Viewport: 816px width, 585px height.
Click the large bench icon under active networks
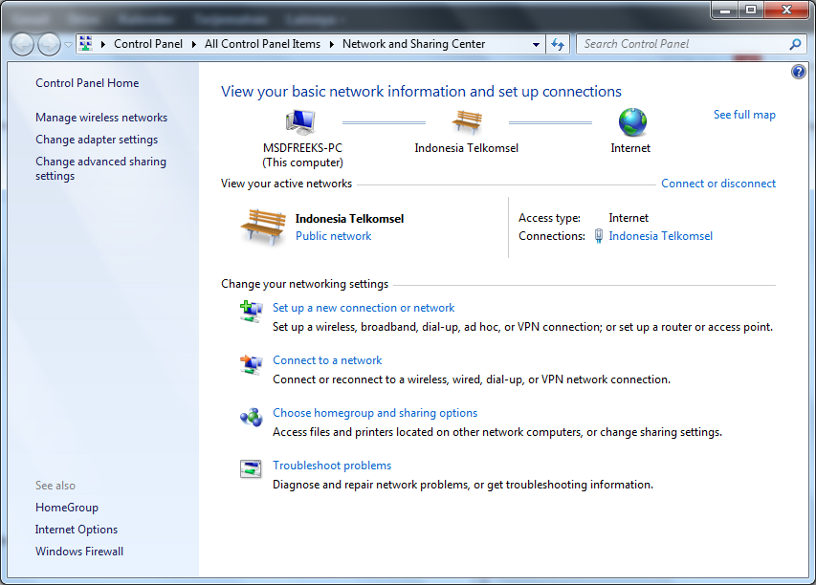[263, 227]
